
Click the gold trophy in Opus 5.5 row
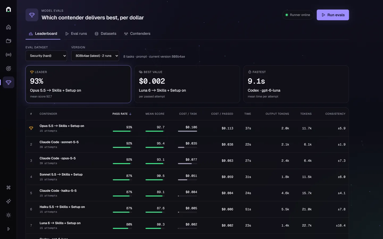[x=31, y=128]
